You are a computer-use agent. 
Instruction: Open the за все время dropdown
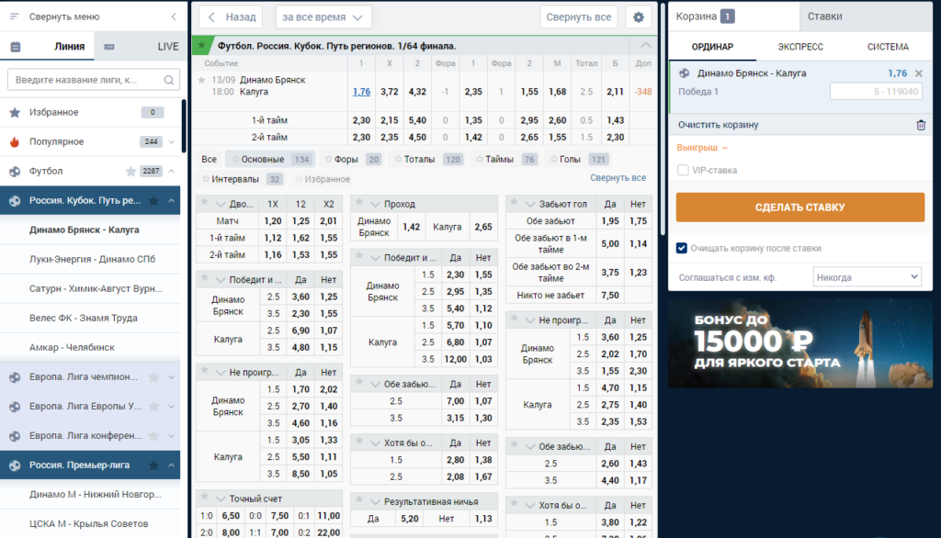[323, 17]
